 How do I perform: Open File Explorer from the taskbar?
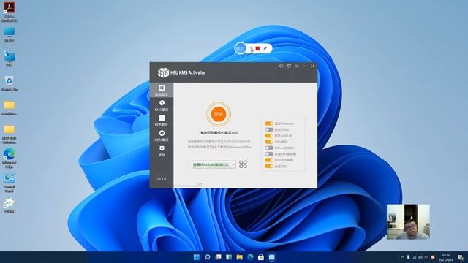pos(239,257)
